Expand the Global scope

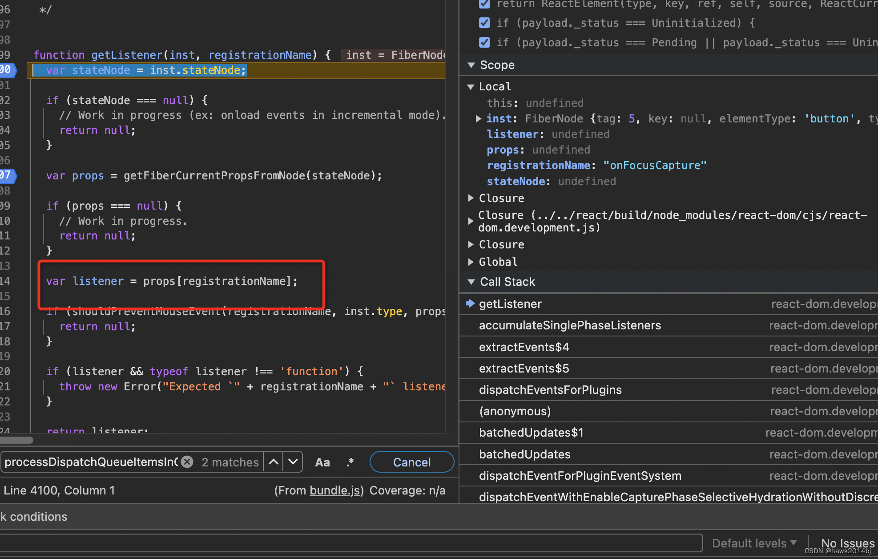tap(471, 262)
